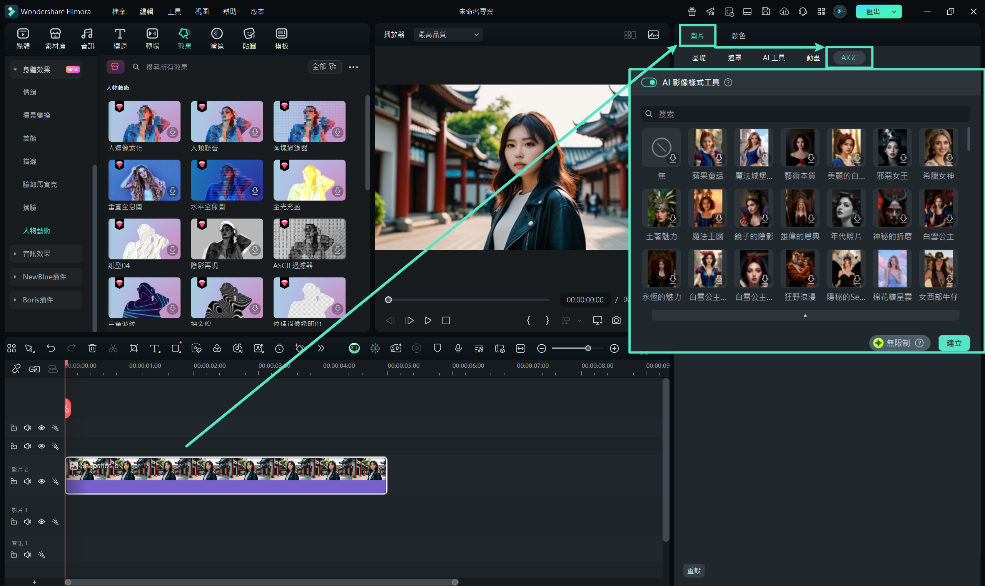985x586 pixels.
Task: Click the marker shield icon in timeline toolbar
Action: pyautogui.click(x=437, y=348)
